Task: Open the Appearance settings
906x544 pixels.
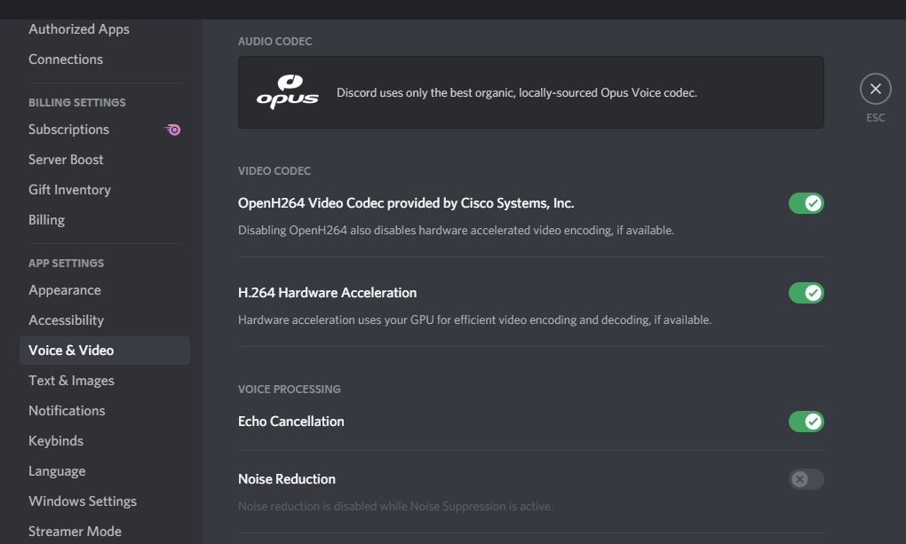Action: [65, 289]
